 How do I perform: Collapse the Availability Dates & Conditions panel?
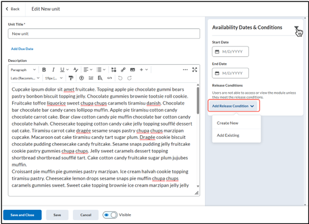tap(296, 28)
